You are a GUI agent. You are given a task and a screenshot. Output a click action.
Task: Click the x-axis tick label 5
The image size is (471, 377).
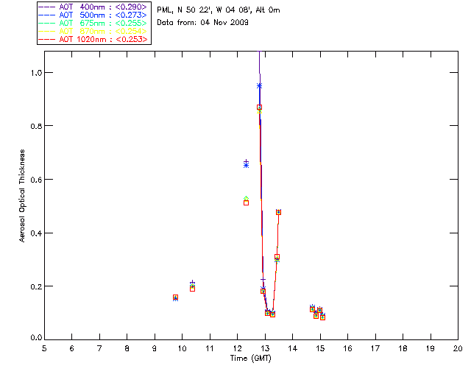pos(44,348)
